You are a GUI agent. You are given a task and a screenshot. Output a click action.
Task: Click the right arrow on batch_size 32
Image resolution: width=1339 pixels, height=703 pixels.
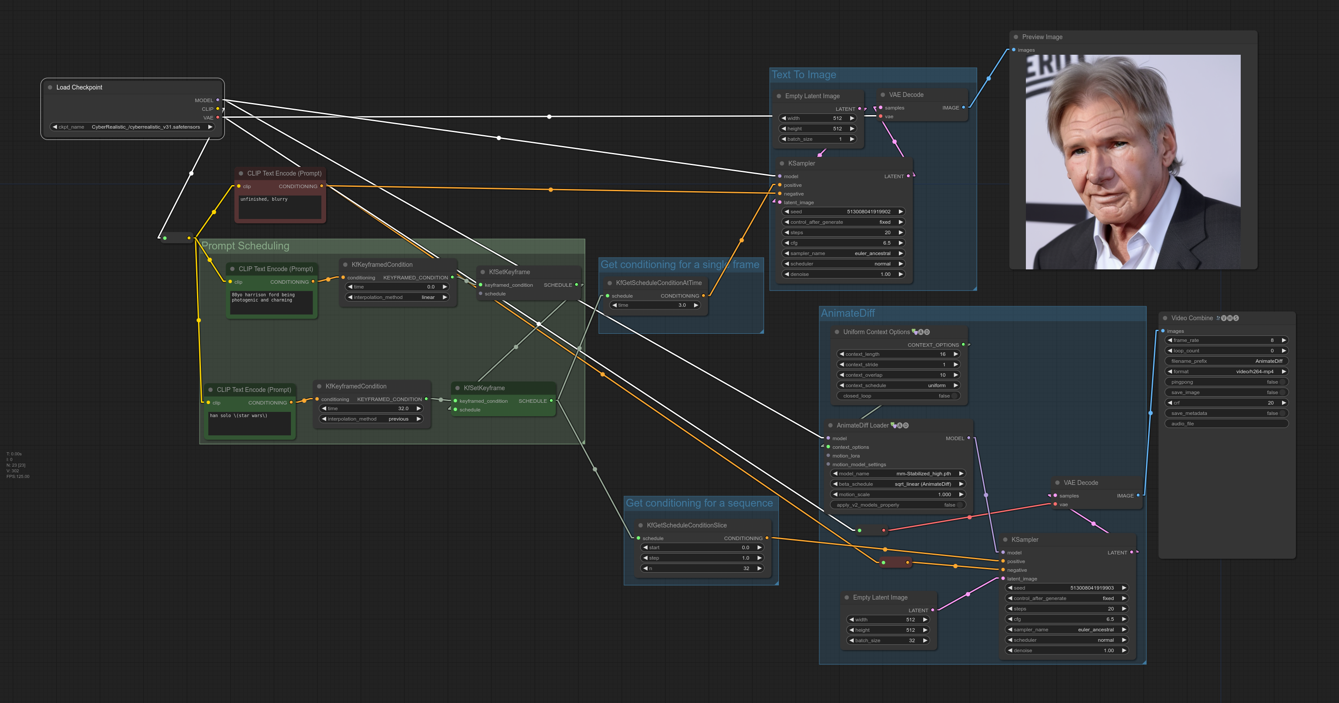point(925,641)
